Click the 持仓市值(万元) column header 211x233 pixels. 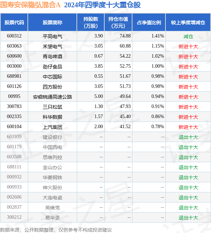click(x=118, y=23)
